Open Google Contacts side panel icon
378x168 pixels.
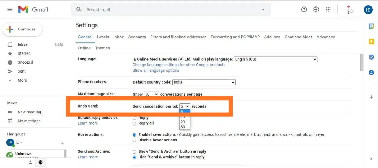(x=371, y=72)
